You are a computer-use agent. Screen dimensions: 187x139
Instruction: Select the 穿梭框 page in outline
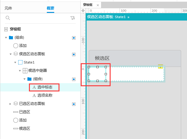pyautogui.click(x=15, y=29)
